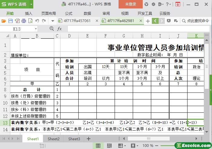Add a new sheet with plus button

point(89,139)
